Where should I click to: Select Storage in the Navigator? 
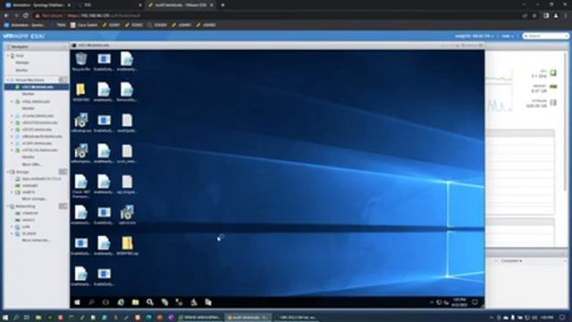point(22,172)
